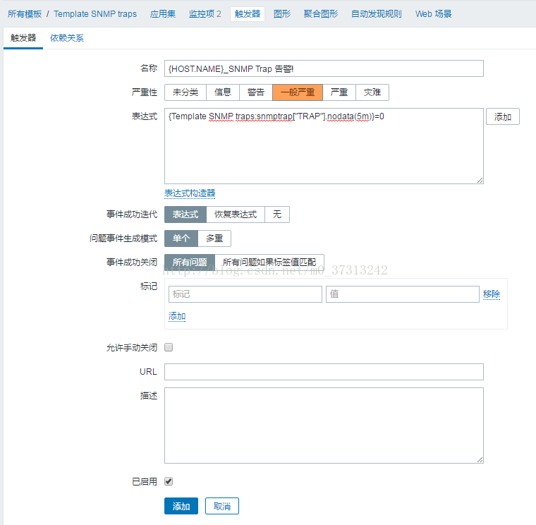Click the 取消 cancel button

click(x=222, y=506)
